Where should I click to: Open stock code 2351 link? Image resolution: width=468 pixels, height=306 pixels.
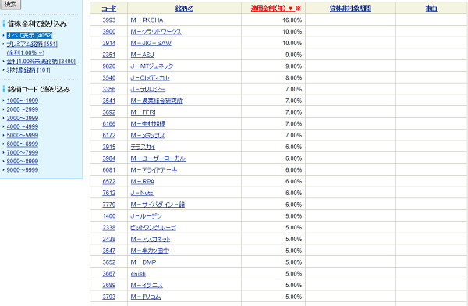click(x=109, y=55)
